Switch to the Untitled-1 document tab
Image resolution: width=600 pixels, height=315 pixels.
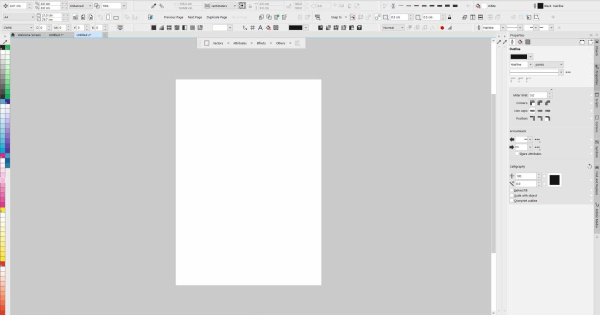tap(55, 35)
